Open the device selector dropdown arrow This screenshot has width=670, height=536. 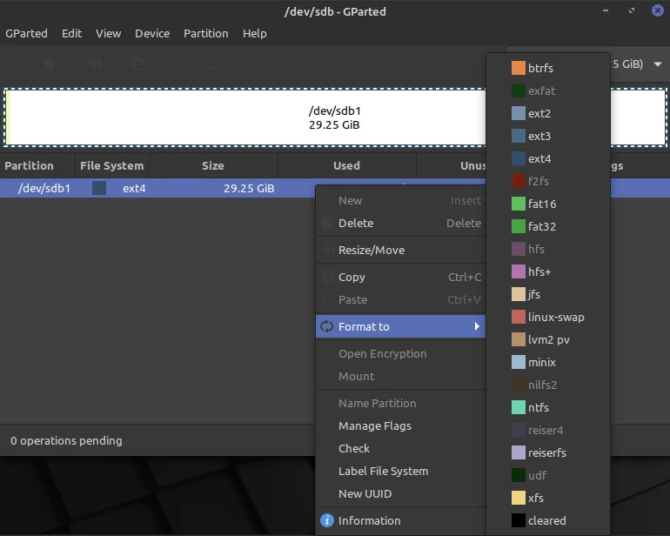(x=658, y=64)
